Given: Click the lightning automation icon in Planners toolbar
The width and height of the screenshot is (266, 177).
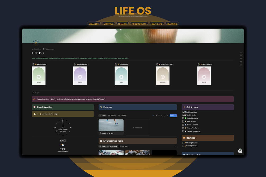Looking at the screenshot, I should [x=159, y=116].
